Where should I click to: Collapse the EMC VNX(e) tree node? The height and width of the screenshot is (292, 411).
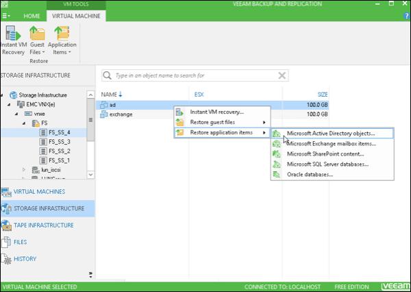point(9,104)
